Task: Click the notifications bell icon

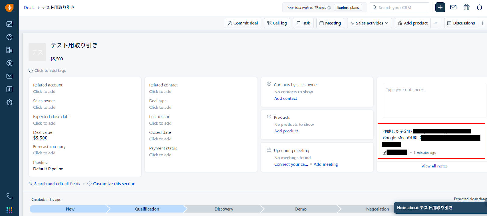Action: (479, 7)
